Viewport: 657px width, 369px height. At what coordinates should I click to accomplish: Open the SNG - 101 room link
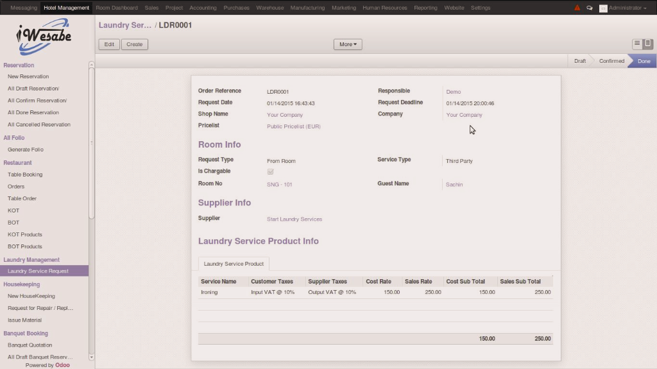click(280, 184)
